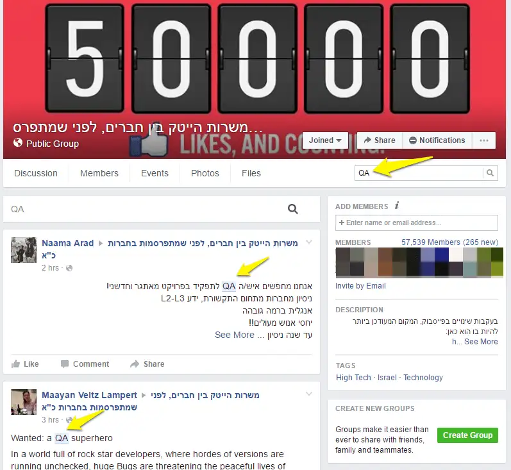
Task: Click the globe privacy icon on Naama's post
Action: [x=69, y=268]
